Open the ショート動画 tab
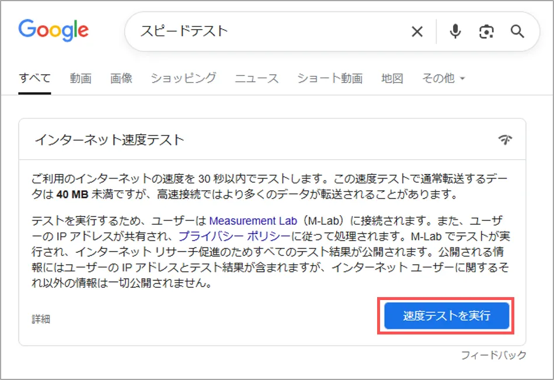554x380 pixels. (x=330, y=78)
